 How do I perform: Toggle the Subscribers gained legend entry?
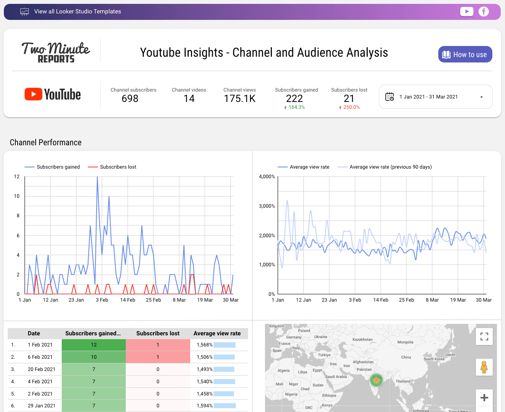click(x=52, y=167)
